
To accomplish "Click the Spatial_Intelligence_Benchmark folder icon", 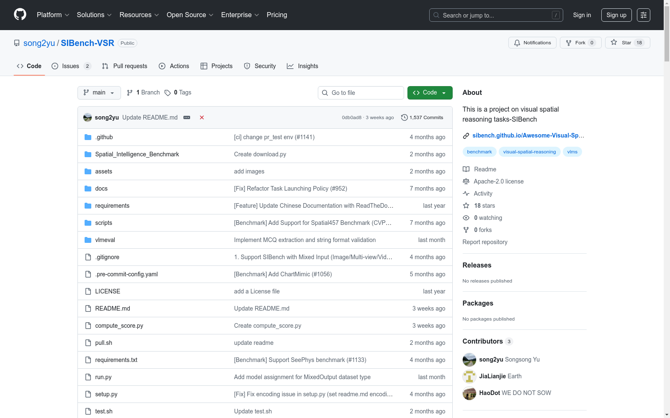I will pos(88,154).
